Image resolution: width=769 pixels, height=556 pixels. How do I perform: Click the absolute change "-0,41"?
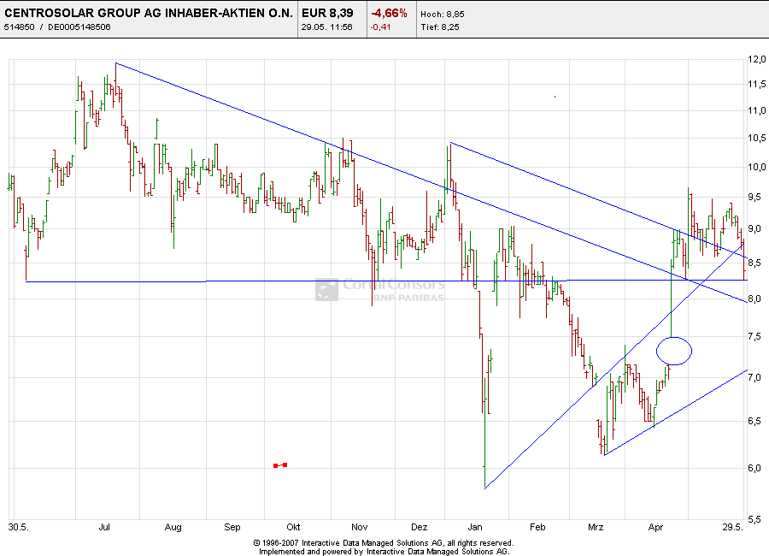pyautogui.click(x=380, y=27)
